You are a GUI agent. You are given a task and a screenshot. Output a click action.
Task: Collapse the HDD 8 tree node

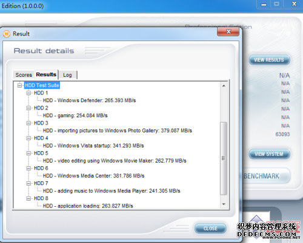click(28, 198)
